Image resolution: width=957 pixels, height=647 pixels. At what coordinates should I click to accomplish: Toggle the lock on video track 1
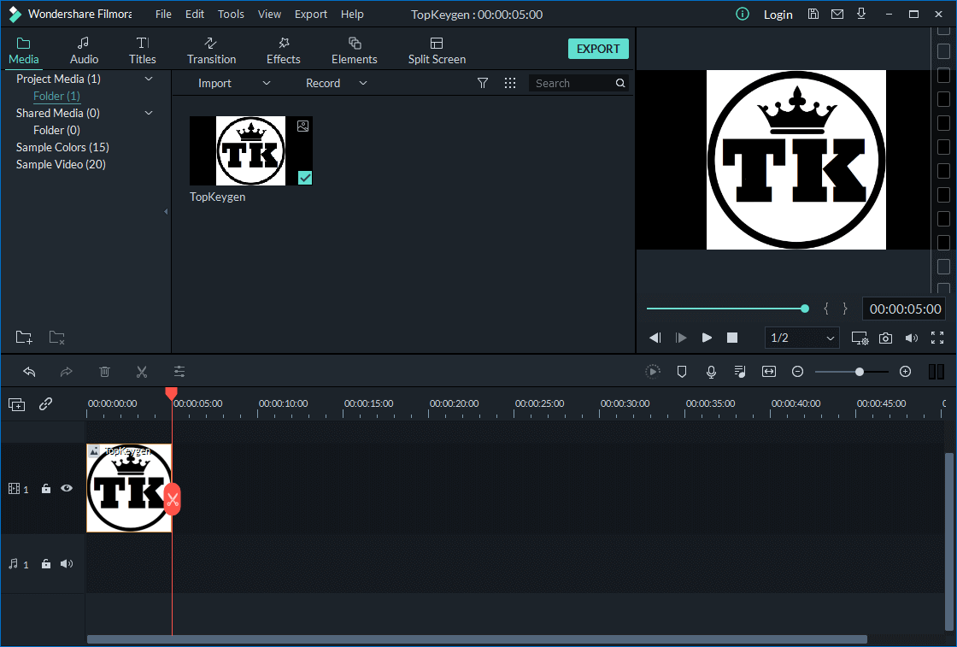[46, 489]
